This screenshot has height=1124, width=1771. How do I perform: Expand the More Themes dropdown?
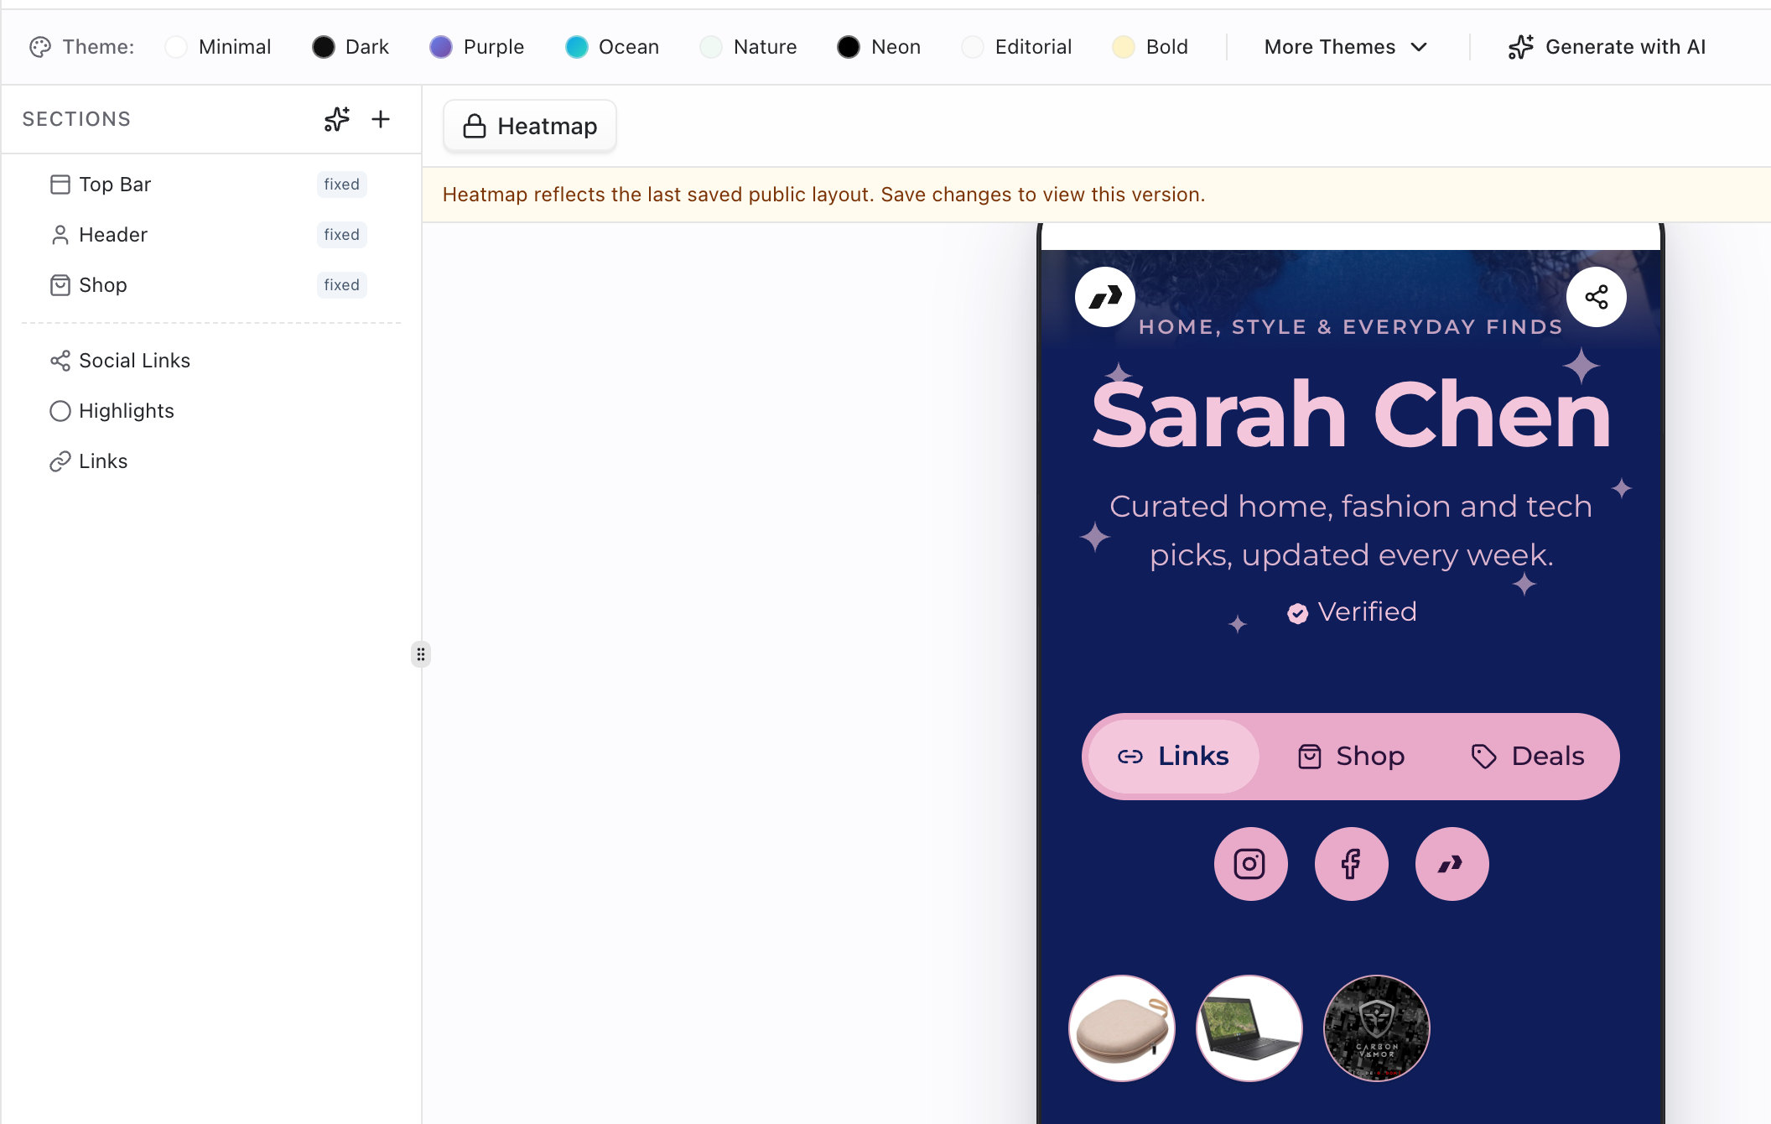(x=1346, y=47)
